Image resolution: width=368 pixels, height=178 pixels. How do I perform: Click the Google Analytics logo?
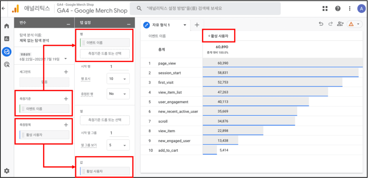pyautogui.click(x=15, y=9)
